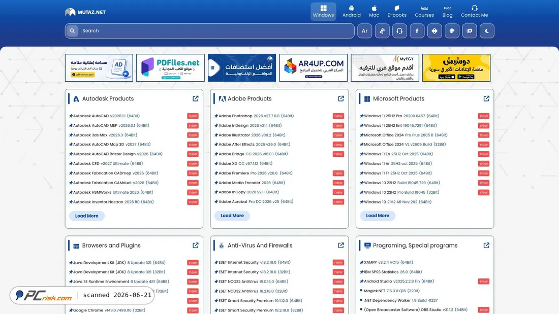The height and width of the screenshot is (314, 559).
Task: Open the Facebook page icon
Action: click(x=417, y=31)
